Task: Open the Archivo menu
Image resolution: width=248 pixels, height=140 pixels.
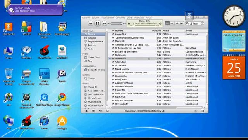Action: click(86, 17)
